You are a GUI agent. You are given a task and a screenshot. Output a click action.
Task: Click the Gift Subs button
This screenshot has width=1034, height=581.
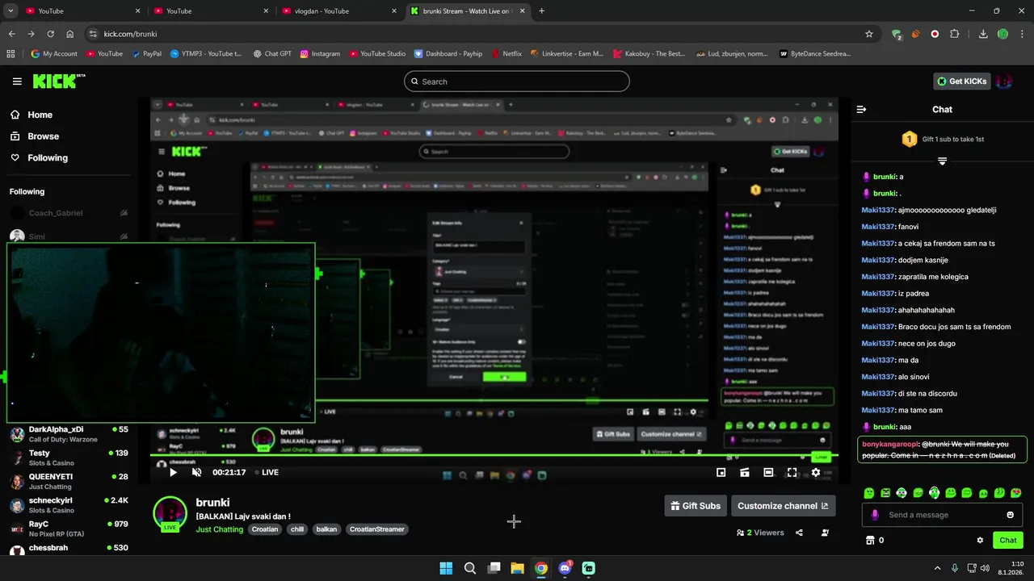pos(695,506)
